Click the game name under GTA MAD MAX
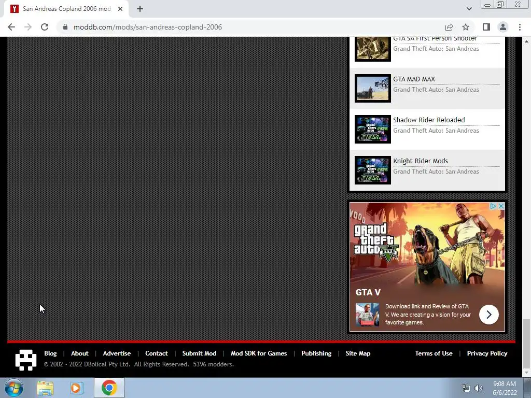The height and width of the screenshot is (398, 531). 436,90
